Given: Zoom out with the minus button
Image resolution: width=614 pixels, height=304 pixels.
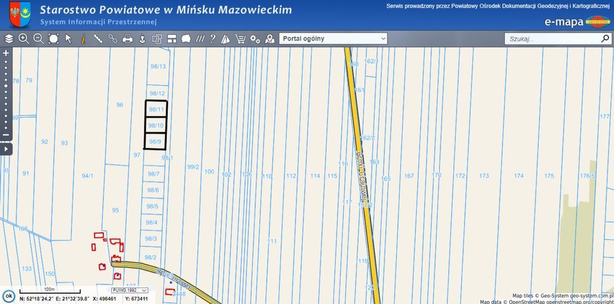Looking at the screenshot, I should [6, 135].
